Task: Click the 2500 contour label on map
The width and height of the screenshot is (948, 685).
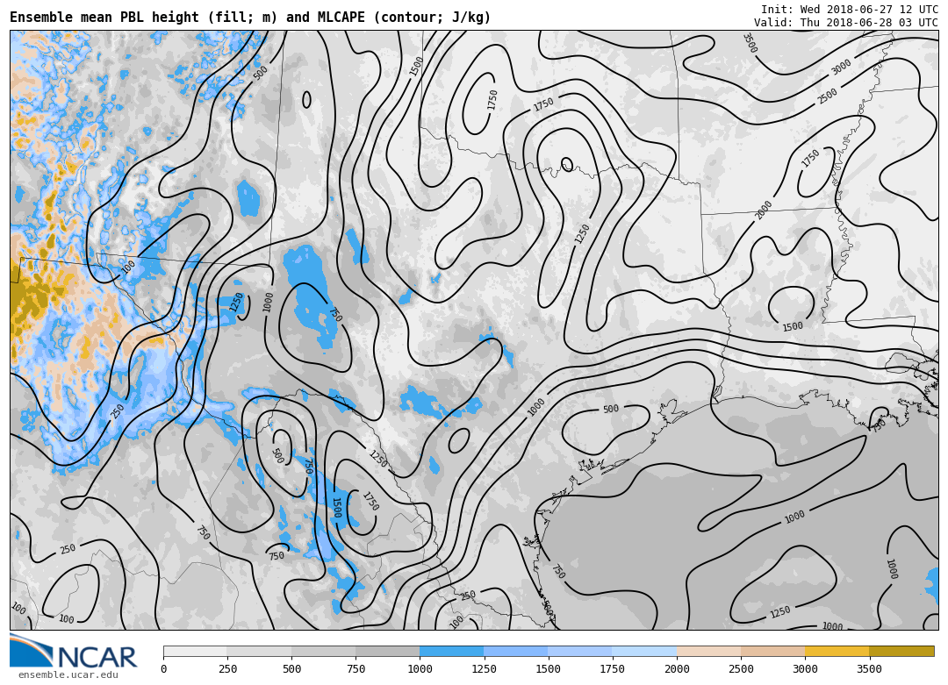Action: (x=828, y=96)
